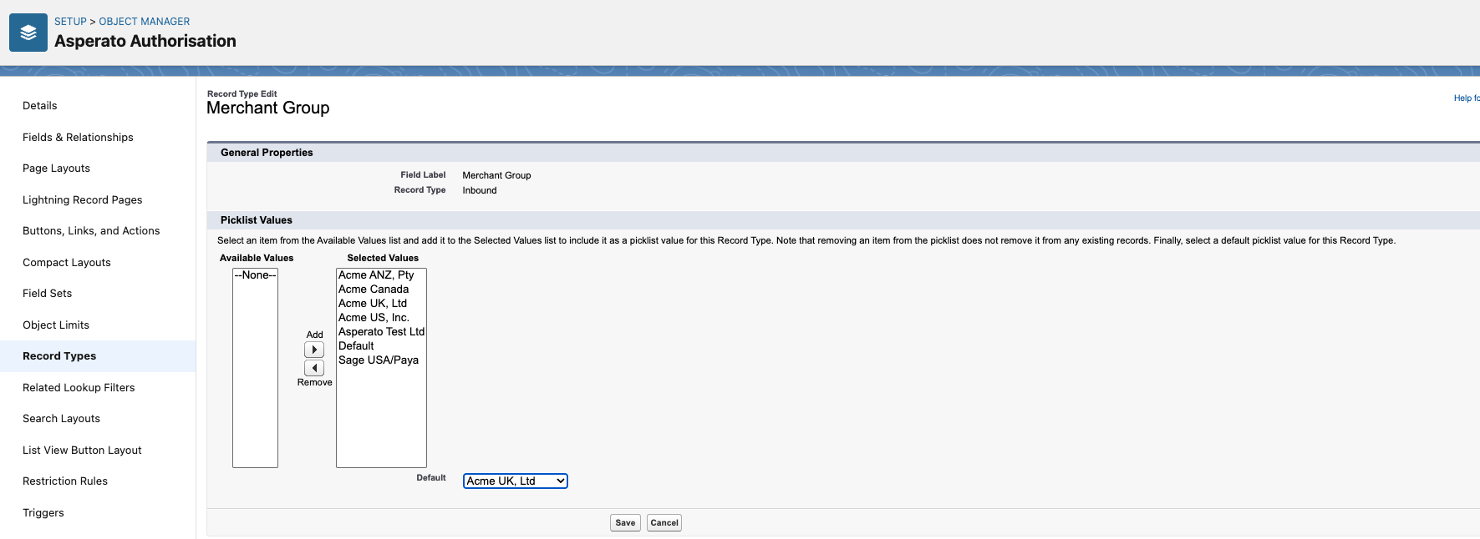1480x539 pixels.
Task: Select Acme UK, Ltd in Selected Values list
Action: click(x=381, y=304)
